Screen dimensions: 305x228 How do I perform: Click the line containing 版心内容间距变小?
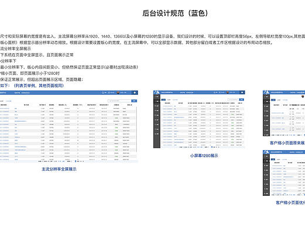pos(69,67)
